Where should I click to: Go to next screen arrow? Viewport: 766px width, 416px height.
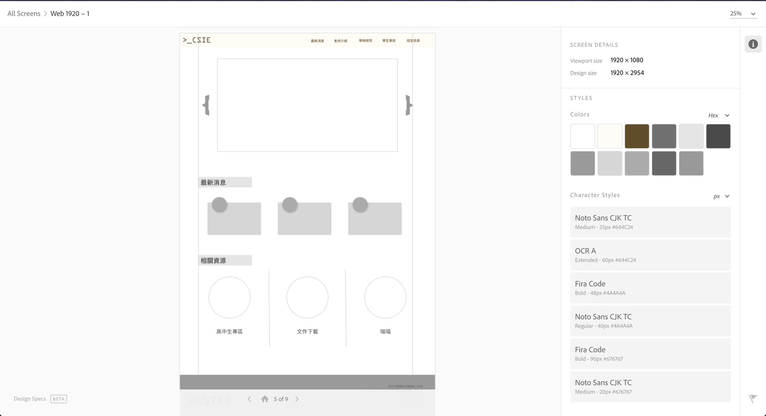[x=297, y=399]
